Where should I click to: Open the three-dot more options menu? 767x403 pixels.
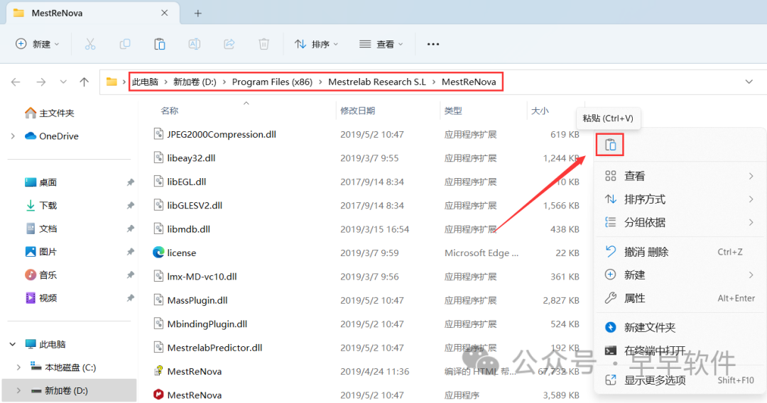[433, 44]
